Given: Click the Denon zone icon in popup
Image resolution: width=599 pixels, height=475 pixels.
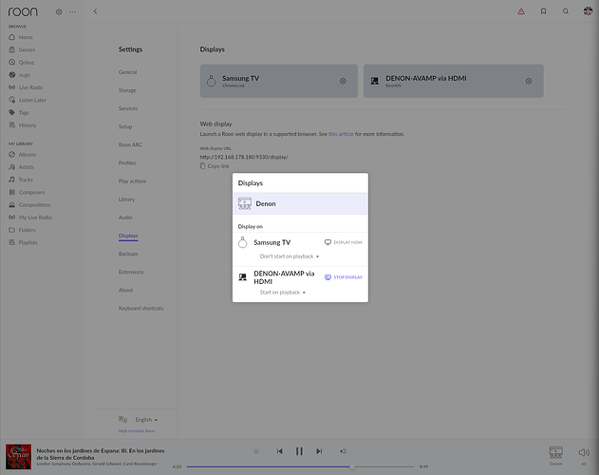Looking at the screenshot, I should [x=245, y=203].
